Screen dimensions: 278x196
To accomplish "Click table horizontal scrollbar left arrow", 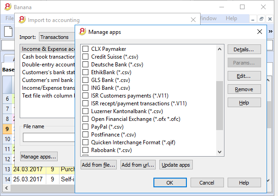I will click(x=6, y=188).
